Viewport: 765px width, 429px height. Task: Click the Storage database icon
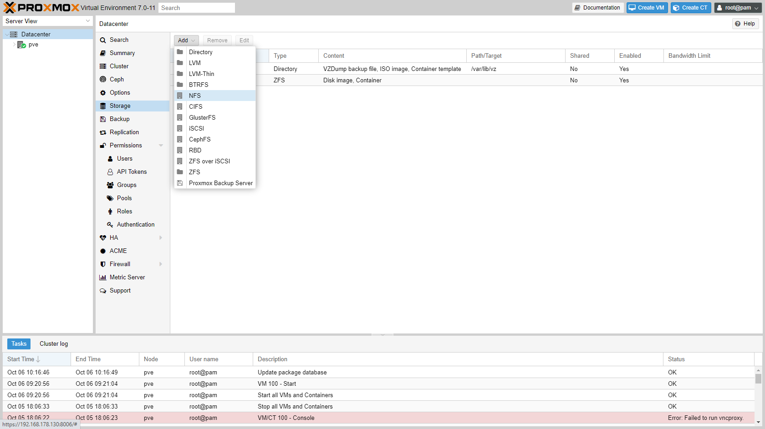tap(103, 106)
